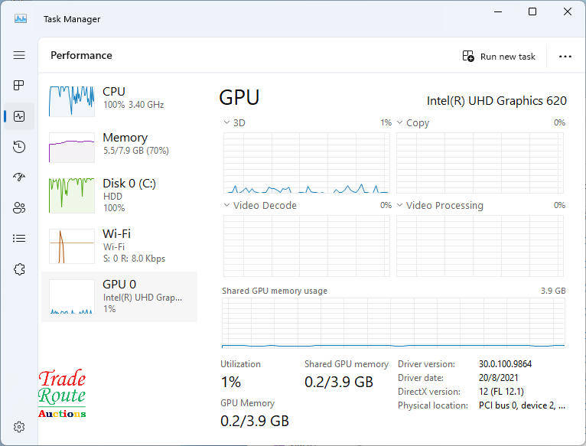
Task: Open Task Manager settings gear
Action: click(x=20, y=426)
